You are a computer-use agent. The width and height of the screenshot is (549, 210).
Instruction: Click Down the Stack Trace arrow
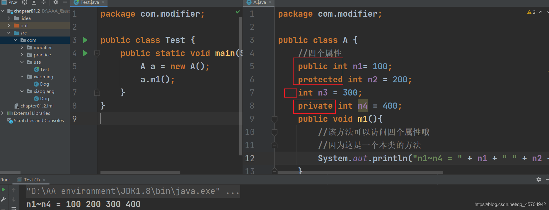[14, 199]
